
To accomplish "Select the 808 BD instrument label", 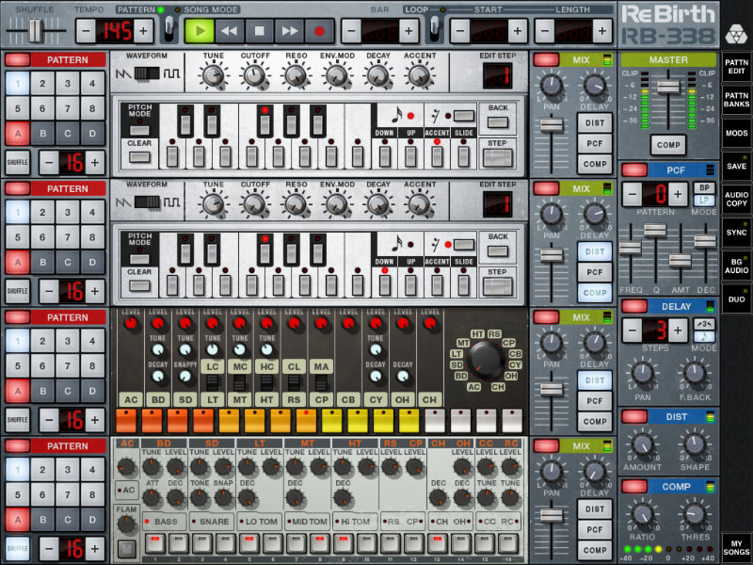I will tap(158, 399).
